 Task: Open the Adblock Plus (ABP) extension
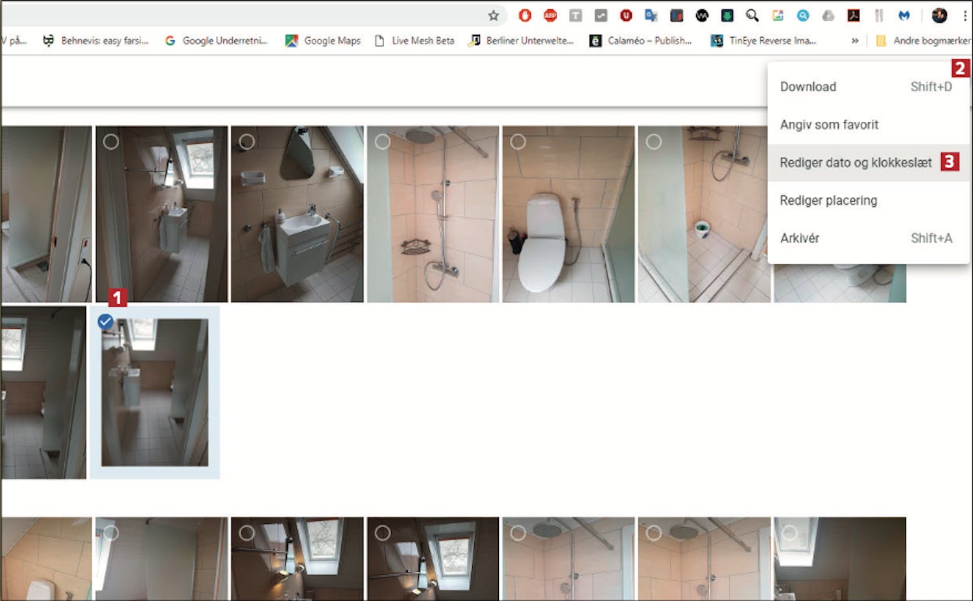click(550, 16)
